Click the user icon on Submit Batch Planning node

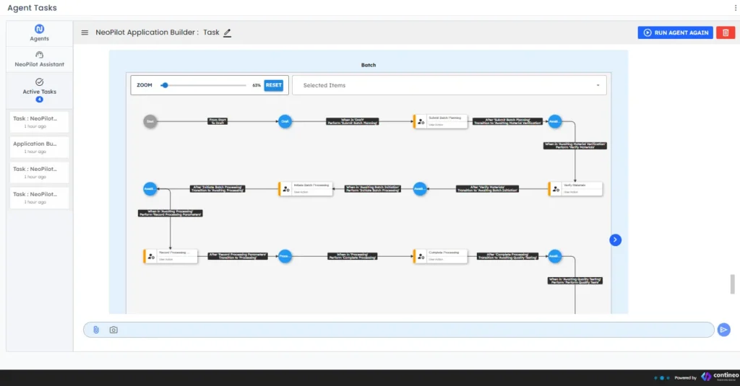[421, 122]
